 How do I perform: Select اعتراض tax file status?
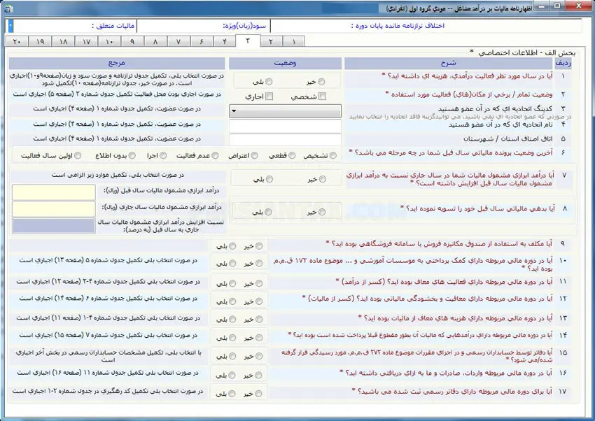(255, 155)
